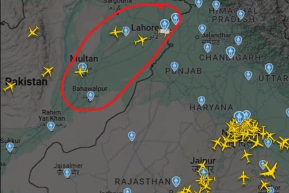This screenshot has height=193, width=289.
Task: Select the plane above the Pakistan label
Action: tap(48, 72)
